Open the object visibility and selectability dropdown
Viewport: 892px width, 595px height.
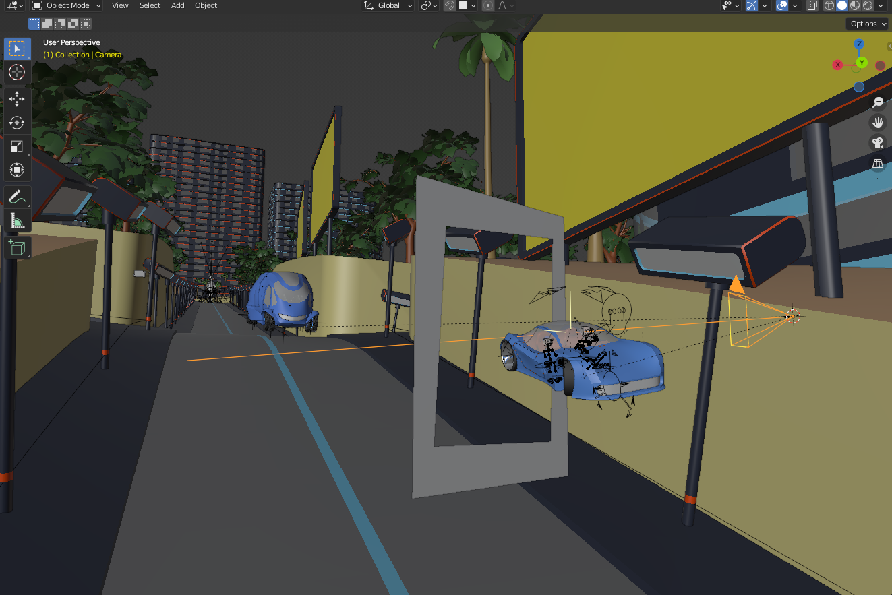click(x=731, y=5)
